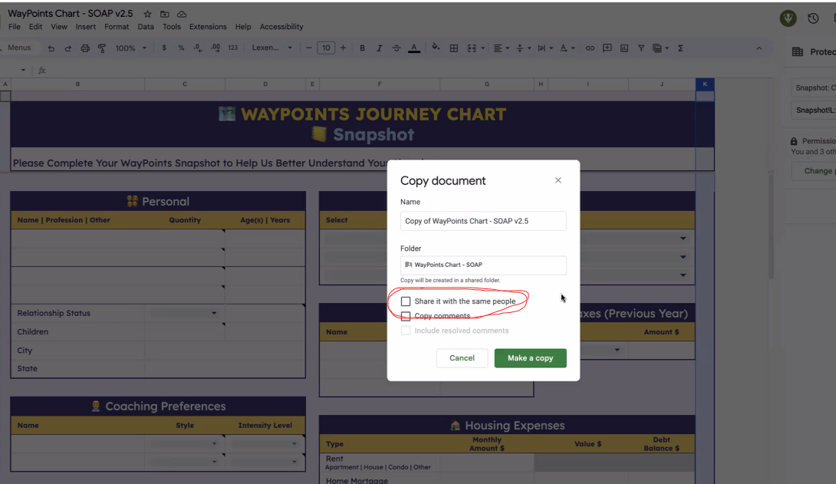Star the WayPoints Chart document
This screenshot has width=836, height=484.
148,14
